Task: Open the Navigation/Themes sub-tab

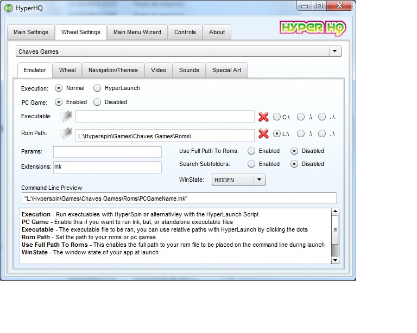Action: 113,70
